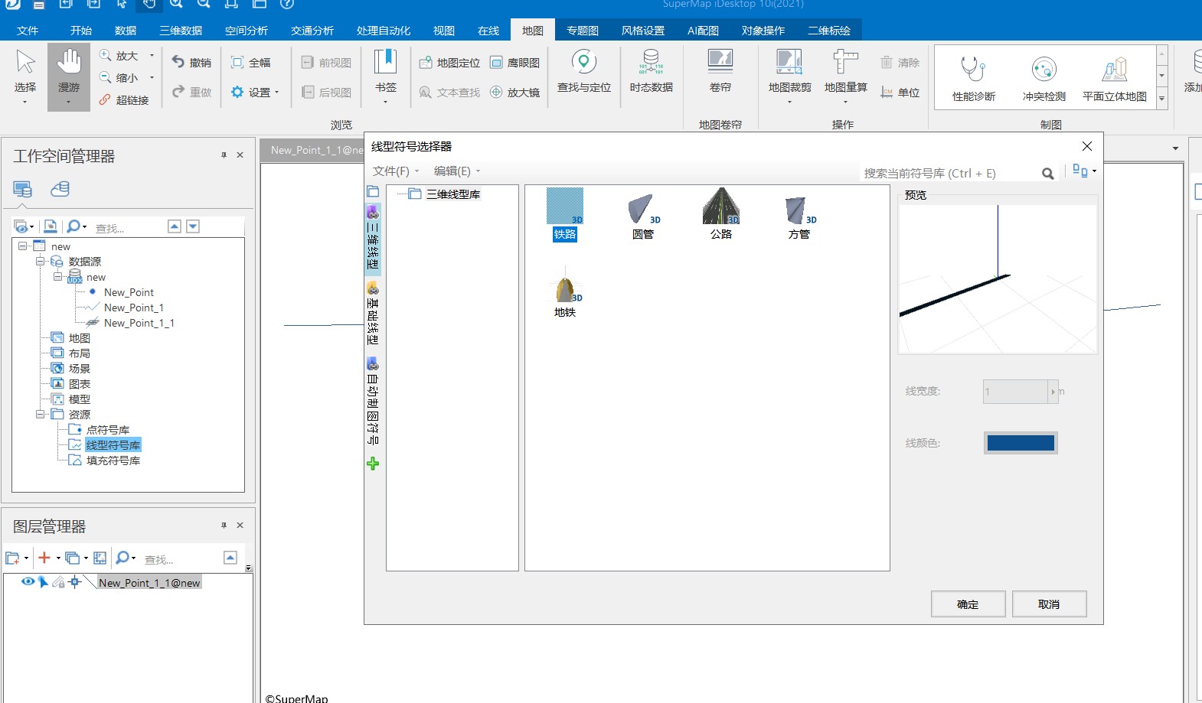The height and width of the screenshot is (703, 1202).
Task: Open the 基础线型 side tab
Action: tap(373, 314)
